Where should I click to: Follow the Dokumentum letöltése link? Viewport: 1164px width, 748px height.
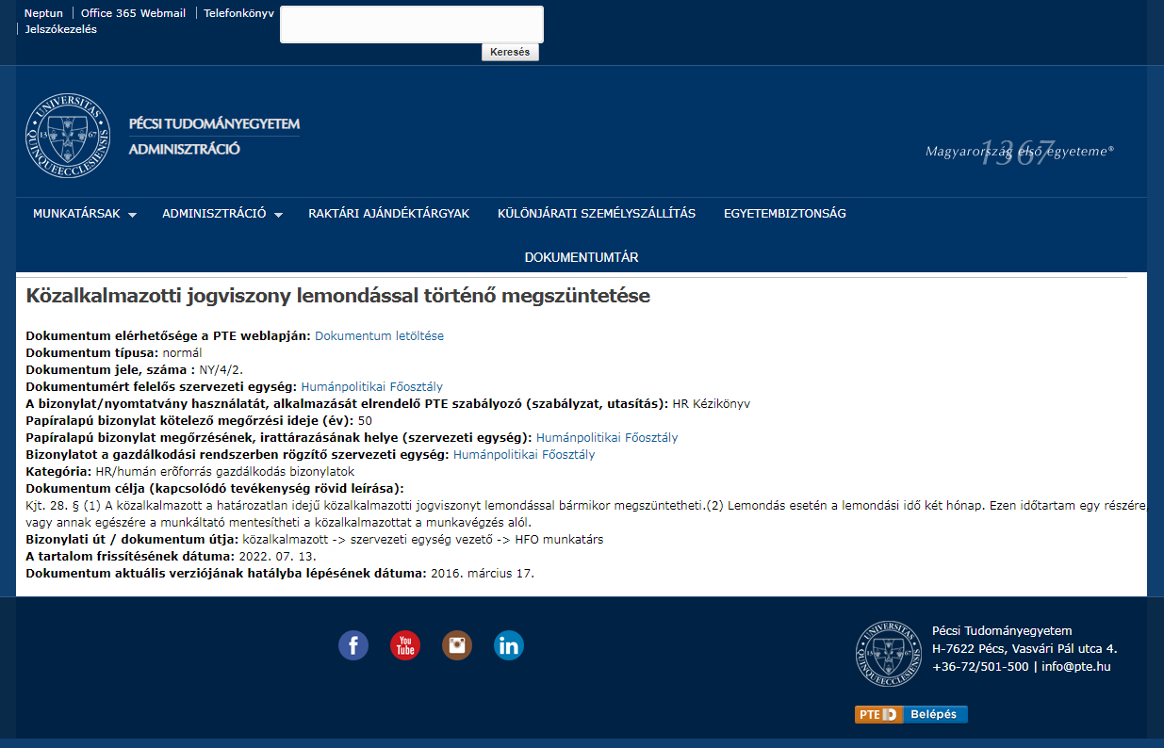(379, 336)
